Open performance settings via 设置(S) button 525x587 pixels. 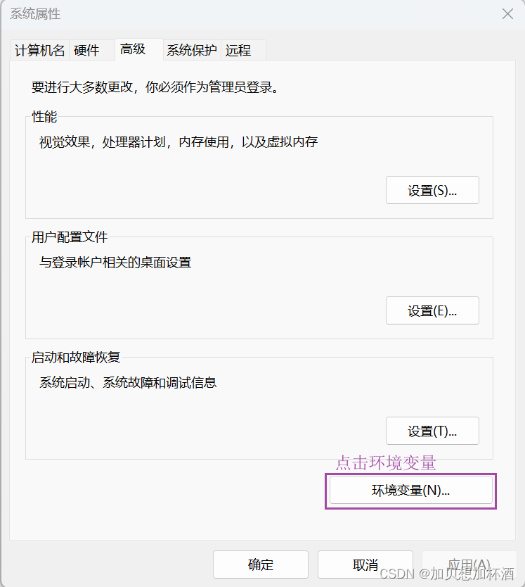pyautogui.click(x=432, y=190)
